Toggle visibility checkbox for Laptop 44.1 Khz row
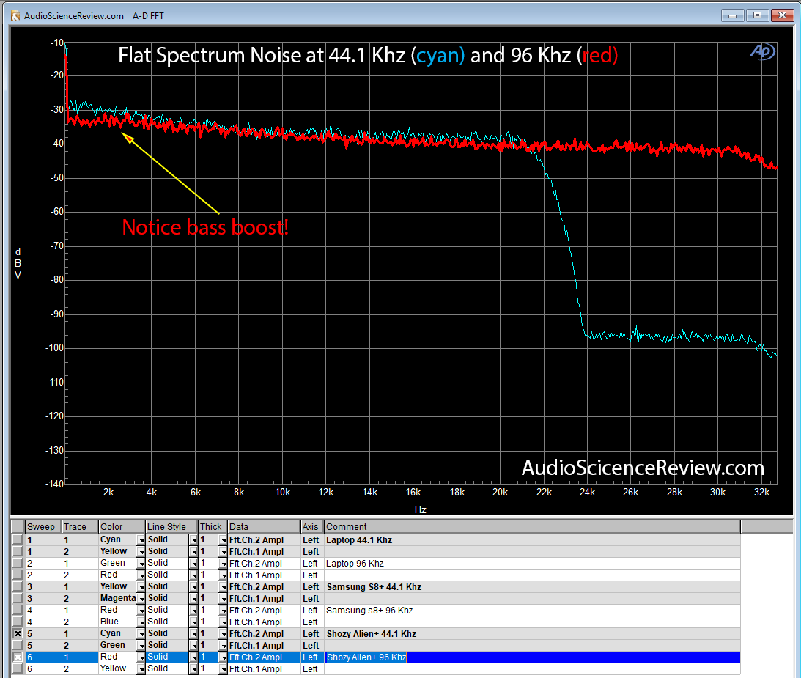This screenshot has height=678, width=801. click(x=18, y=539)
